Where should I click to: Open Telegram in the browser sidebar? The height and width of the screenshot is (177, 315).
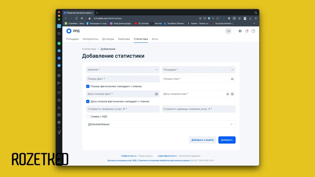(59, 51)
